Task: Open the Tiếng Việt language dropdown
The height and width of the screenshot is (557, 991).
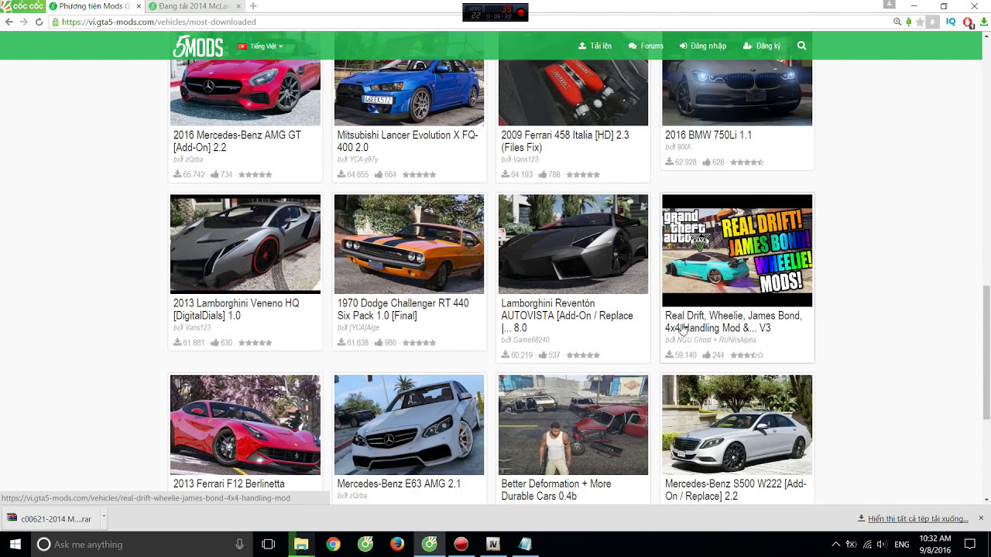Action: tap(260, 46)
